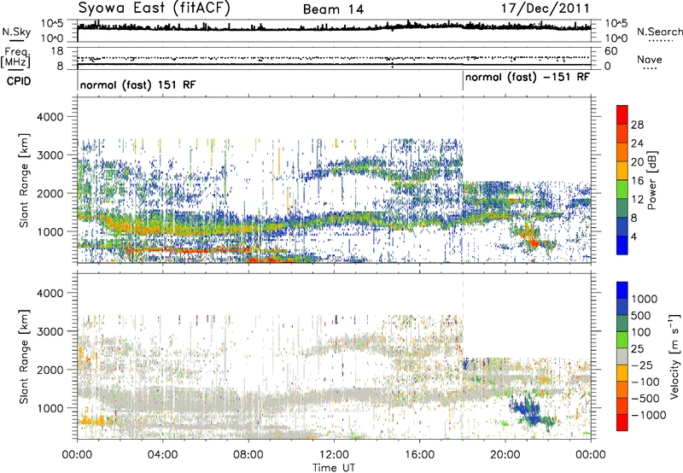Click the red high-power echo near 21:00
The width and height of the screenshot is (683, 473).
click(533, 242)
